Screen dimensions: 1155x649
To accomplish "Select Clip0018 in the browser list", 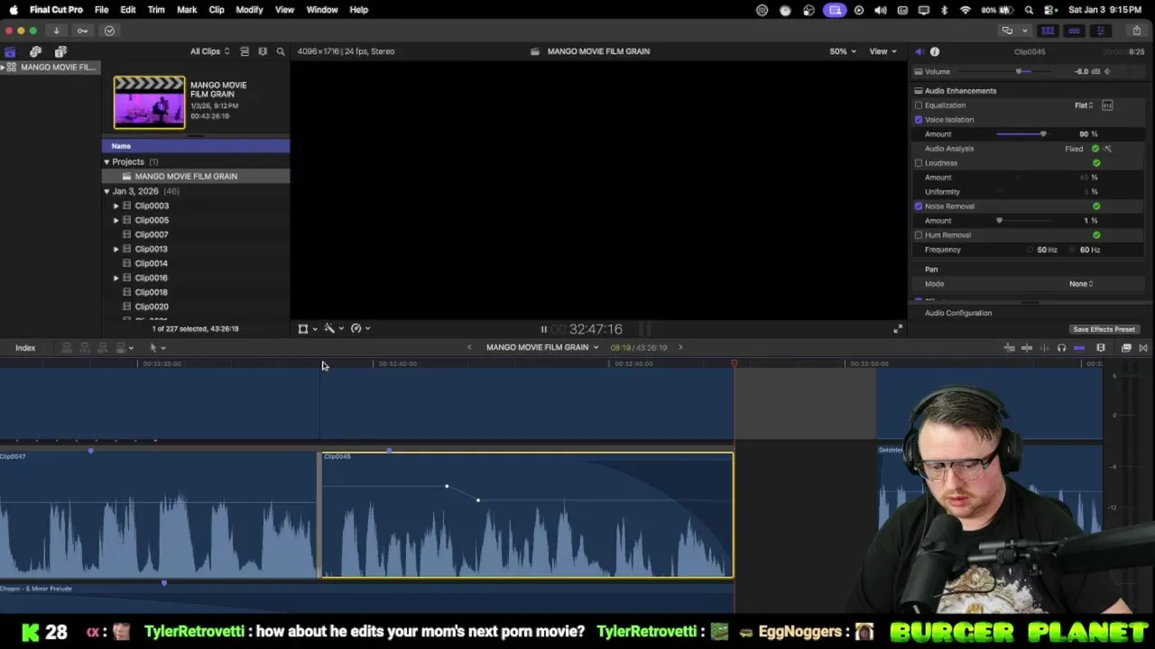I will pos(151,292).
